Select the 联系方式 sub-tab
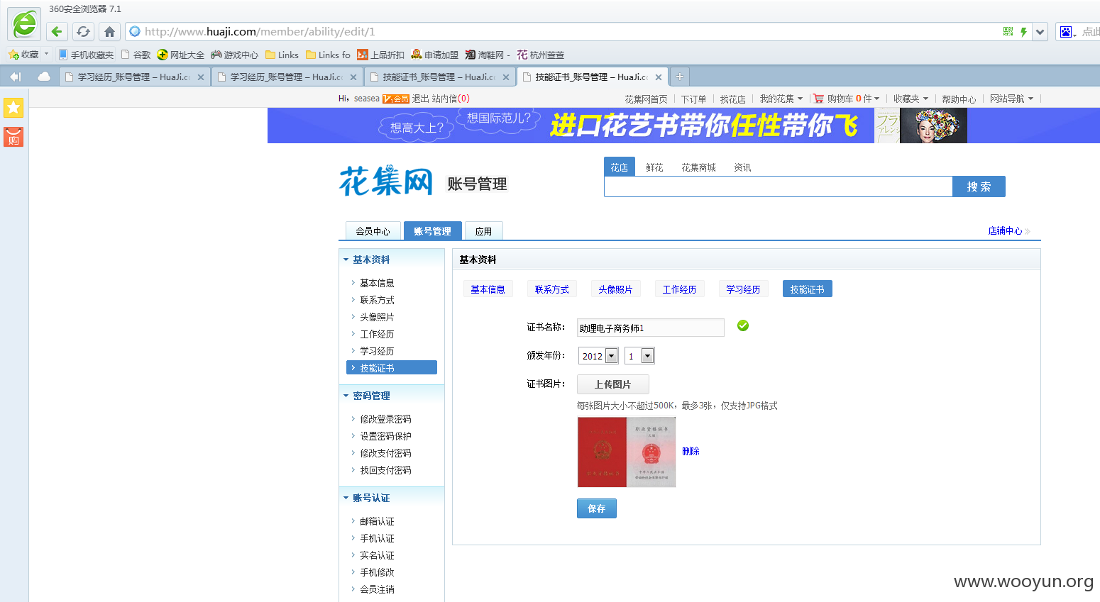The height and width of the screenshot is (602, 1100). coord(552,289)
